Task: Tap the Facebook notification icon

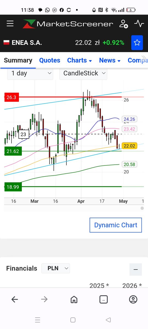Action: 62,10
